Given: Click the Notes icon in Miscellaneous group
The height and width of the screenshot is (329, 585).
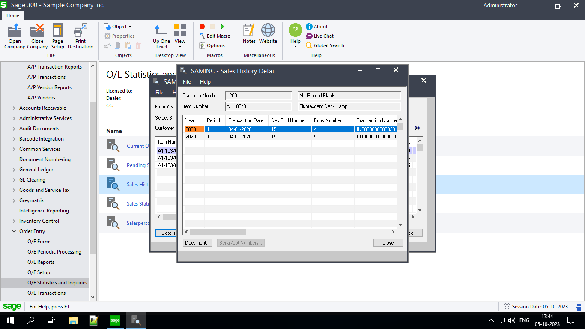Looking at the screenshot, I should 249,33.
